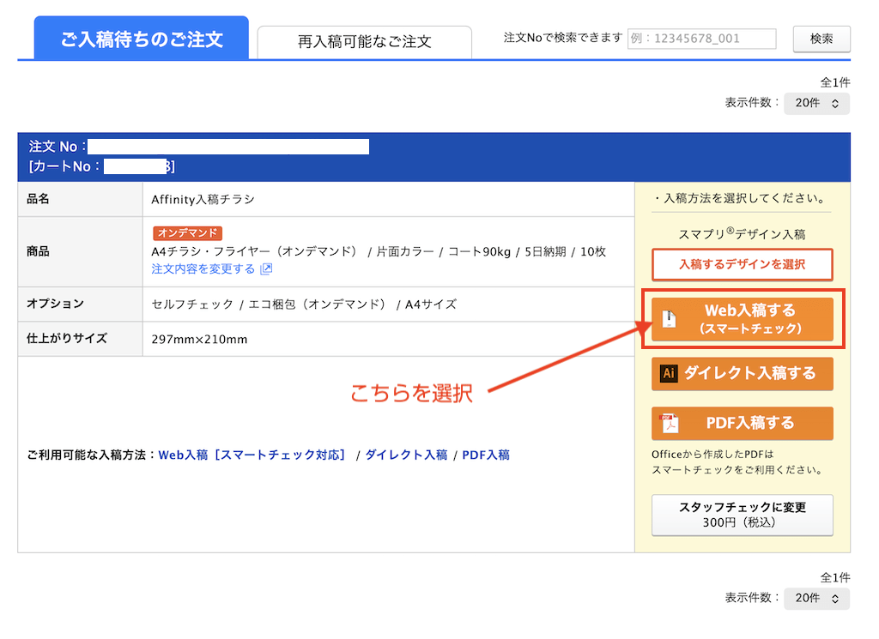Switch to the ご入稿待ちのご注文 tab
This screenshot has height=639, width=879.
click(141, 38)
